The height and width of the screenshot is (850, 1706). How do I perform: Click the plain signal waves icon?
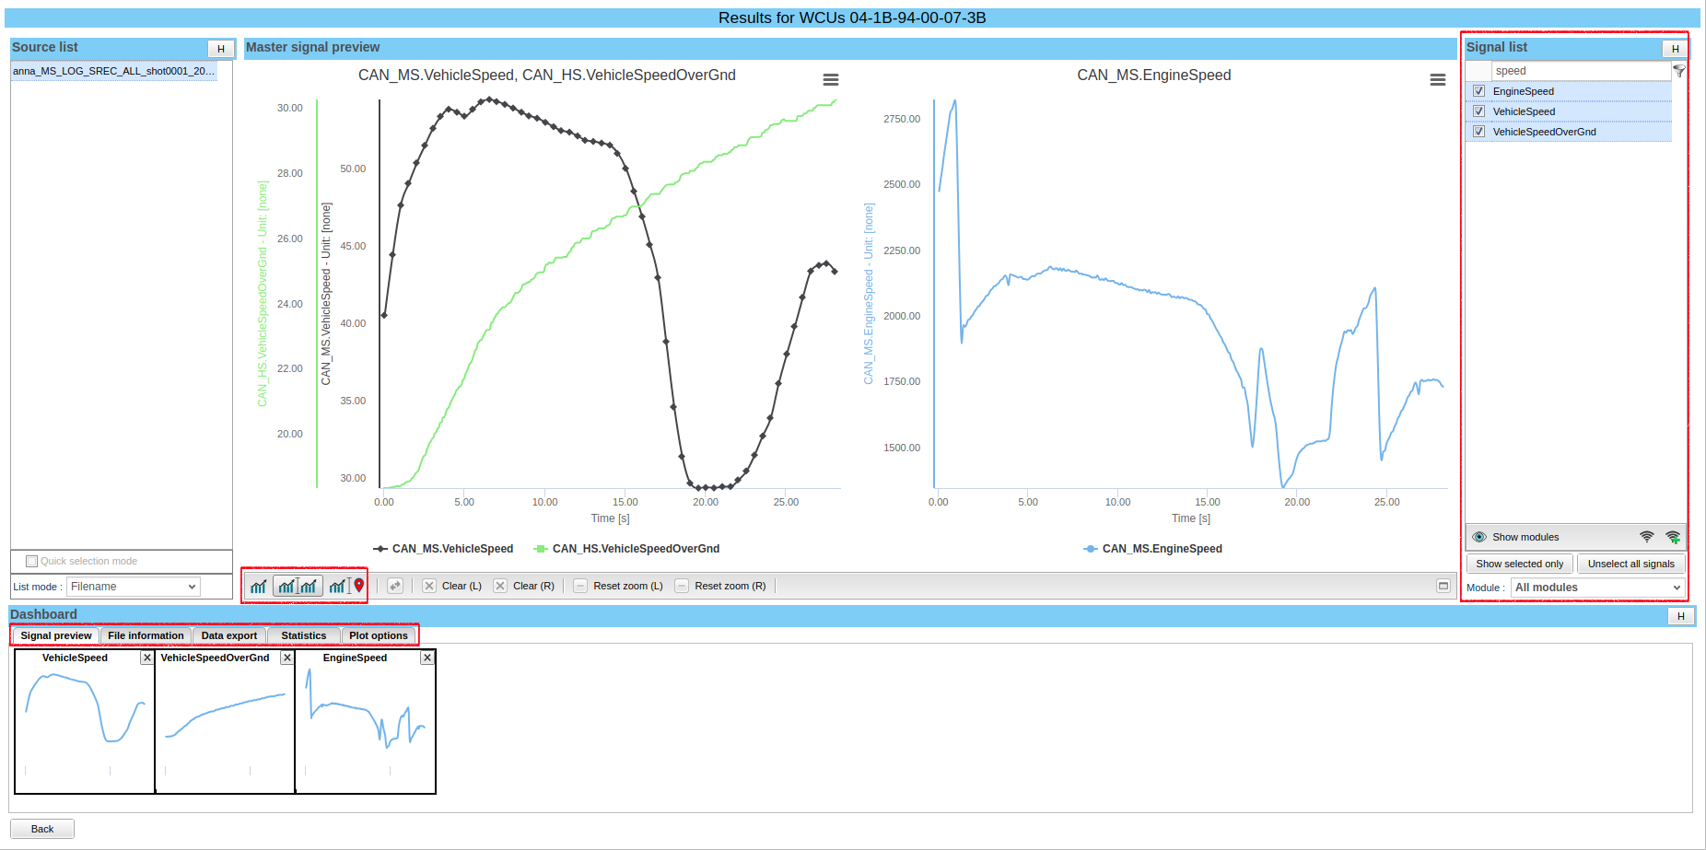tap(1646, 537)
